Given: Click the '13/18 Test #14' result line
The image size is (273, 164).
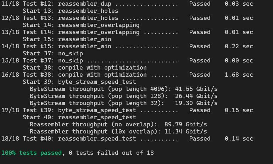Looking at the screenshot, I should coord(127,32).
